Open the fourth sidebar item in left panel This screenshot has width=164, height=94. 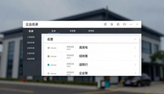(x=31, y=53)
